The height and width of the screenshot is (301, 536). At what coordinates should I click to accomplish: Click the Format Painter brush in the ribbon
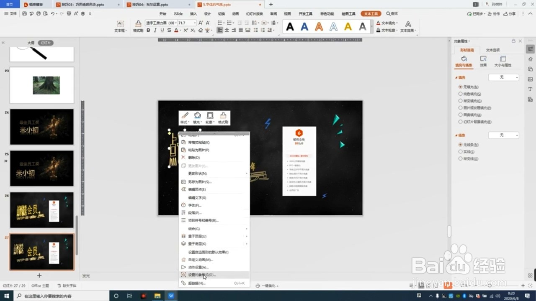click(x=138, y=24)
